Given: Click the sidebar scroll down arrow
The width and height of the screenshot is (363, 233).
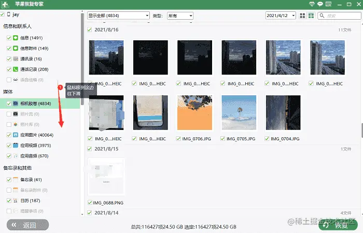Looking at the screenshot, I should coord(82,214).
